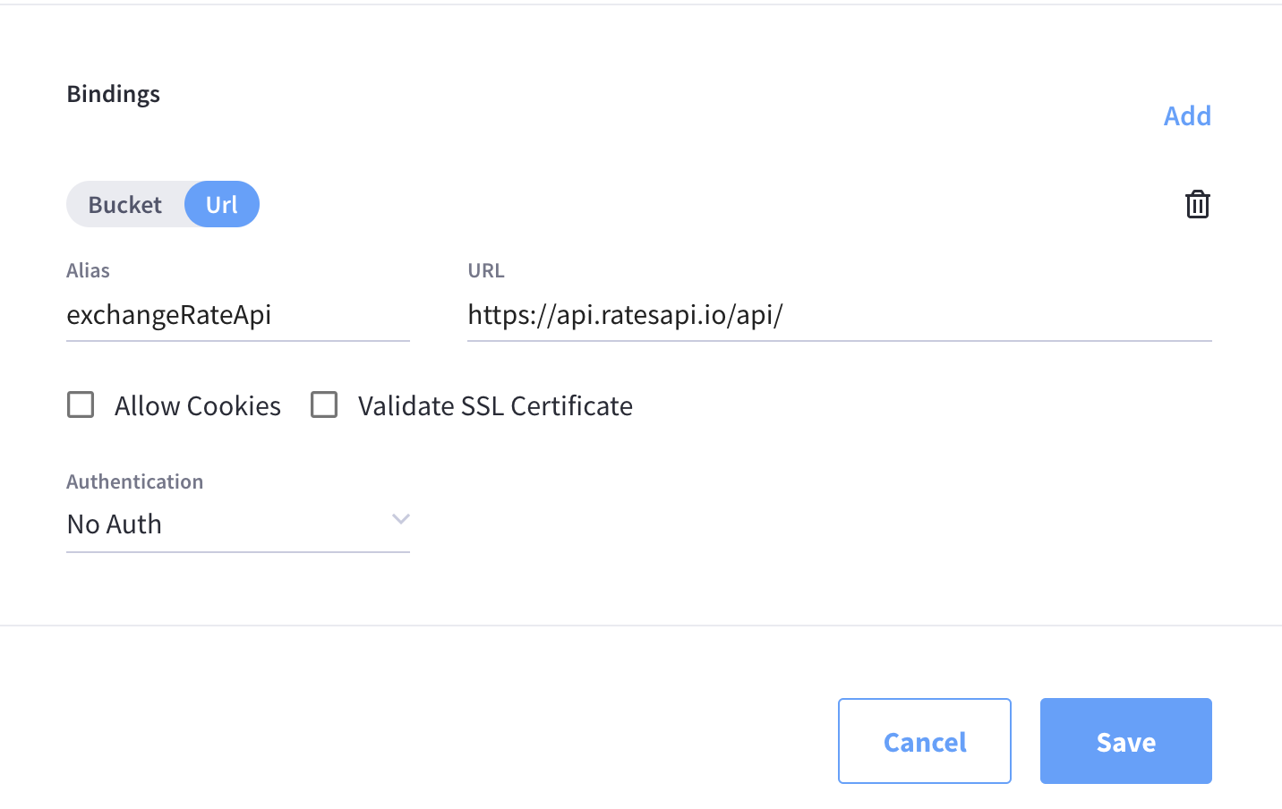Select the Url binding type

(x=222, y=205)
